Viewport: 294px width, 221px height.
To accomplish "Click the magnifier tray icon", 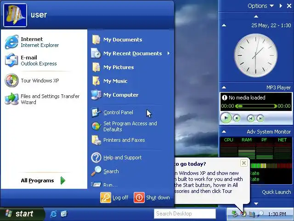I will tap(260, 214).
